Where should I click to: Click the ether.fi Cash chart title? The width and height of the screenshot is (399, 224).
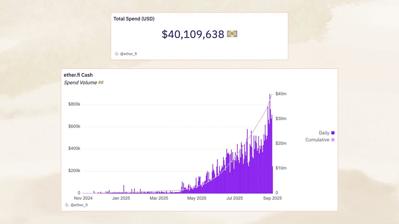tap(78, 75)
